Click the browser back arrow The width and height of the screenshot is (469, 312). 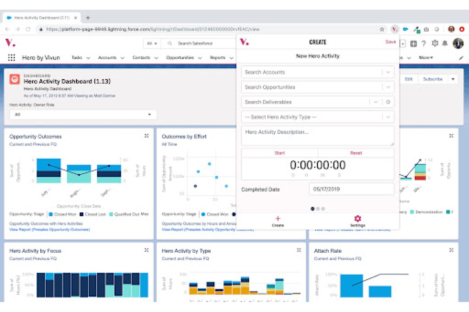point(8,29)
